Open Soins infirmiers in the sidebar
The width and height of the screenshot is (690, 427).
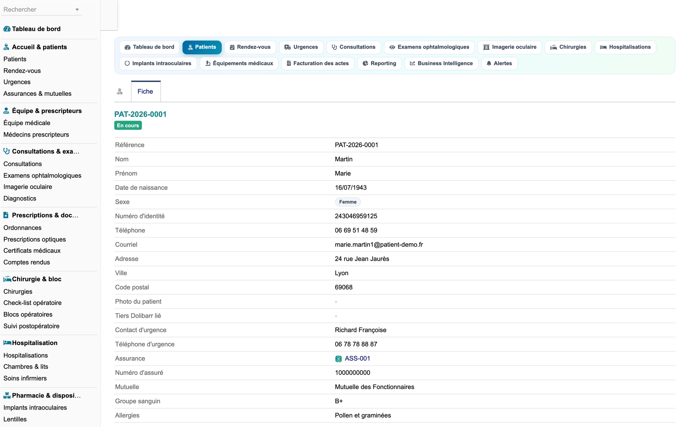pos(25,378)
